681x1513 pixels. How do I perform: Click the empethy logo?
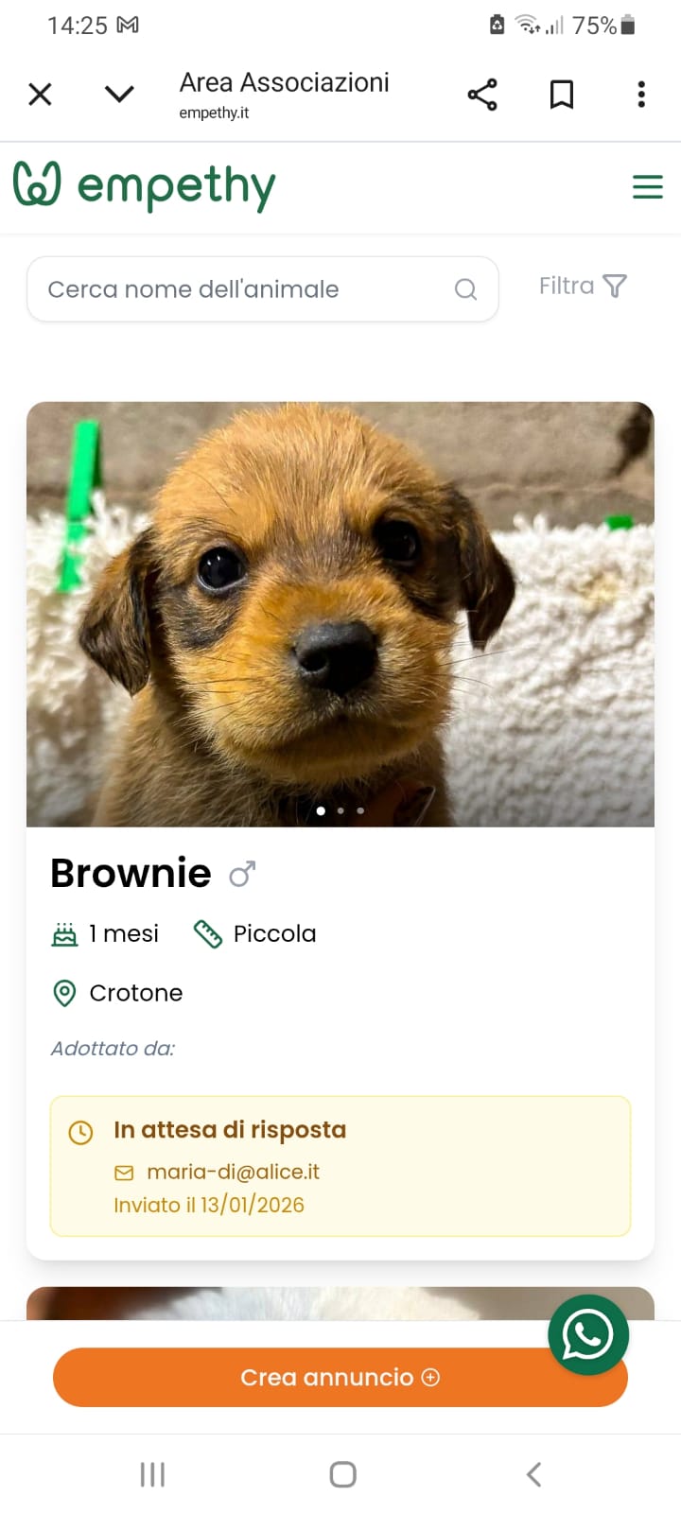145,185
